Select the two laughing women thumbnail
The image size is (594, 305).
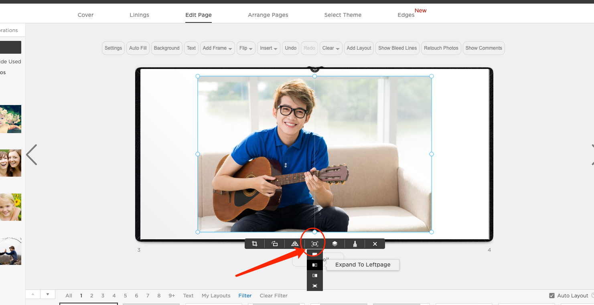click(x=10, y=163)
